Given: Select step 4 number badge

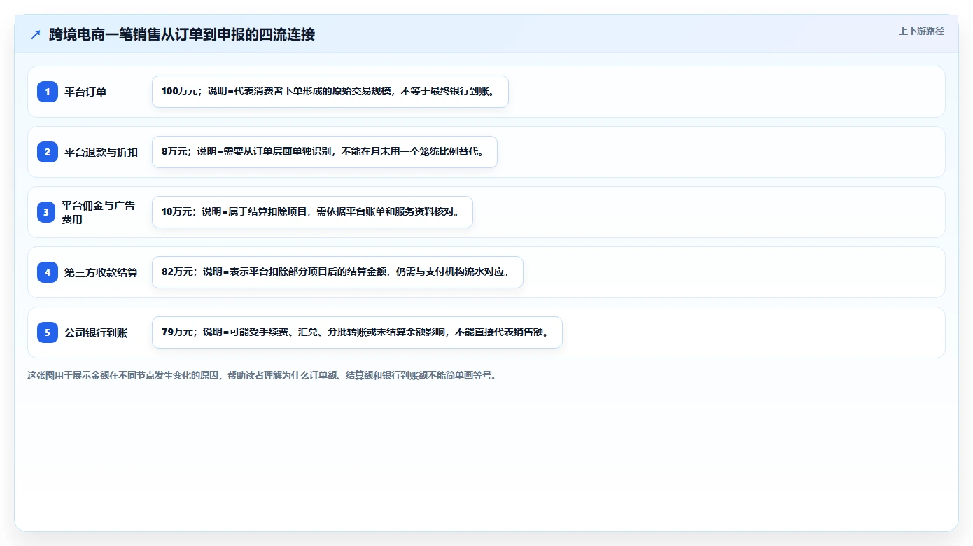Looking at the screenshot, I should click(x=48, y=272).
